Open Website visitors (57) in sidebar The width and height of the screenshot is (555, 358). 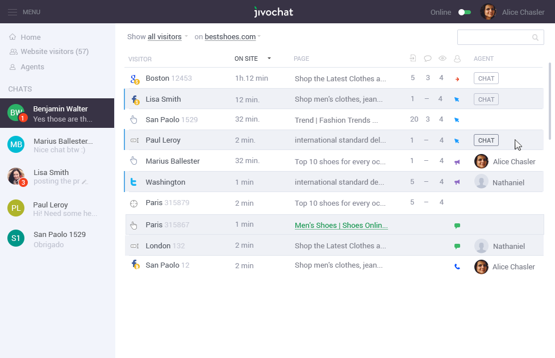tap(55, 52)
